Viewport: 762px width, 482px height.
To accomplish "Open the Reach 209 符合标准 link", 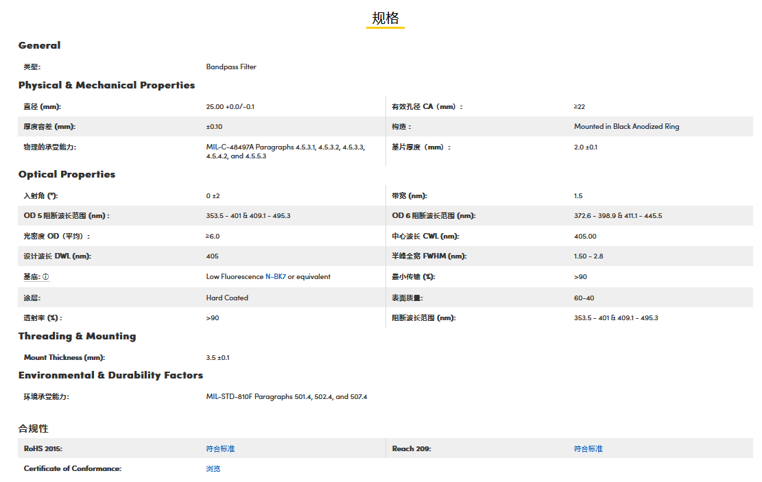I will (588, 448).
